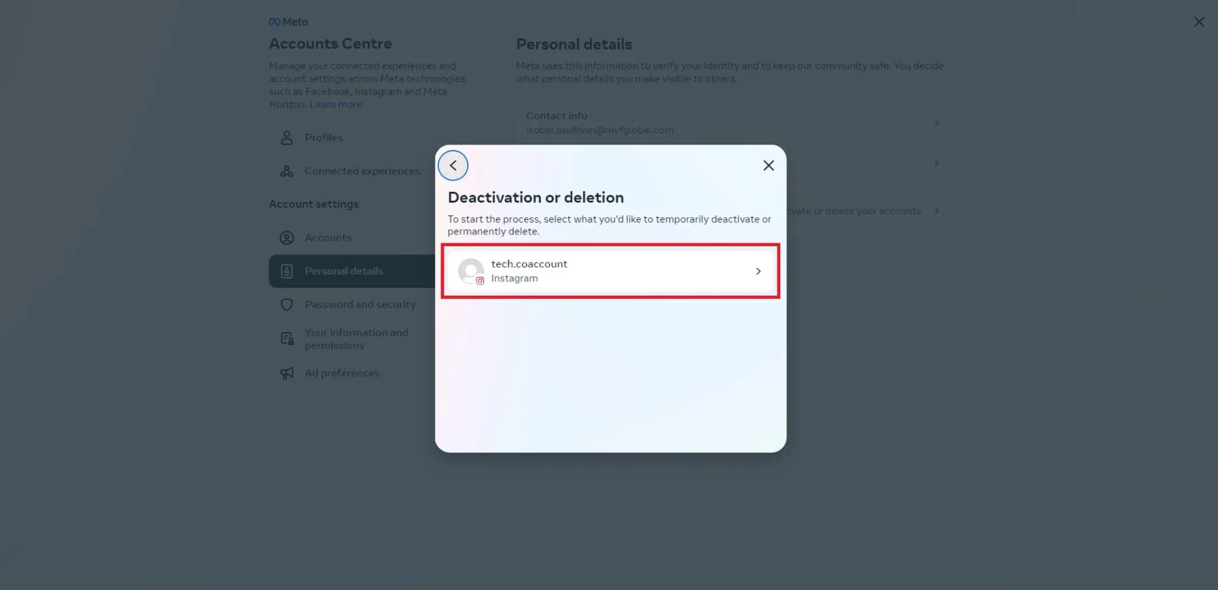This screenshot has width=1218, height=590.
Task: Expand the Contact info row chevron
Action: [x=936, y=123]
